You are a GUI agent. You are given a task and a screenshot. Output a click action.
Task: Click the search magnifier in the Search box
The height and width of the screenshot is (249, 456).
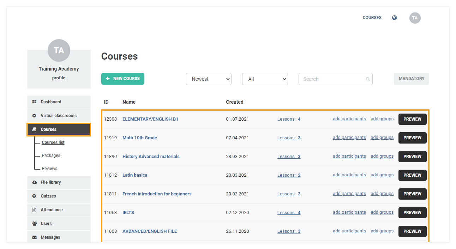367,79
